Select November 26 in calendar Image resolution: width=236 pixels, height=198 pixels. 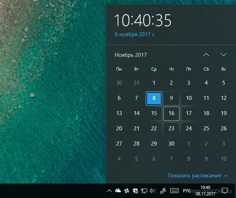click(x=224, y=129)
